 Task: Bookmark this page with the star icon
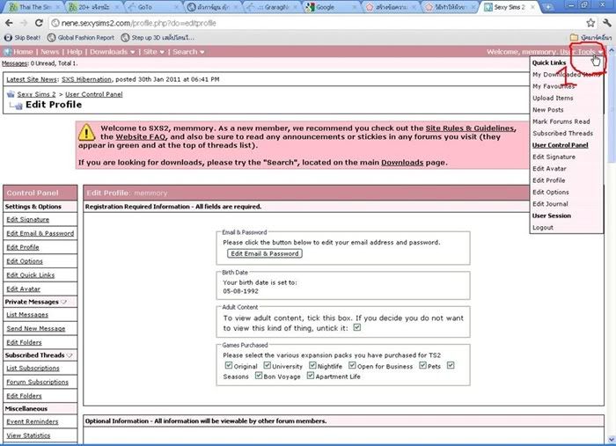pyautogui.click(x=590, y=23)
